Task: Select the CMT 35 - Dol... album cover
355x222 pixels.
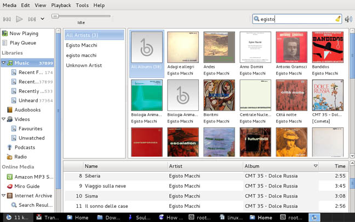Action: tap(328, 95)
